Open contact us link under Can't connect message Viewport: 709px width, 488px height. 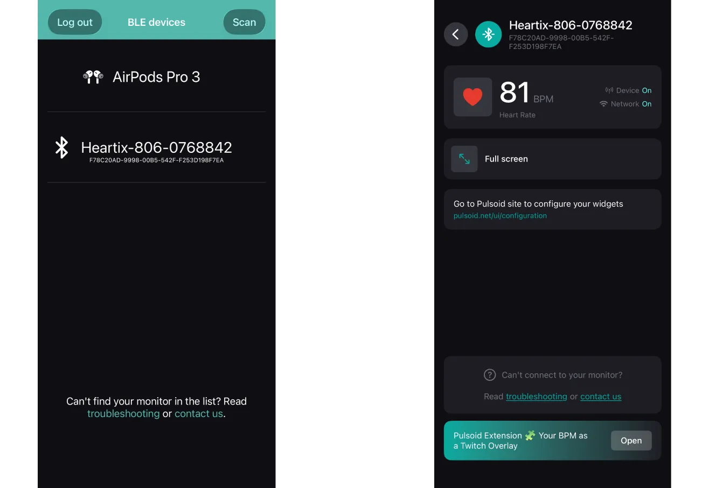pyautogui.click(x=601, y=397)
